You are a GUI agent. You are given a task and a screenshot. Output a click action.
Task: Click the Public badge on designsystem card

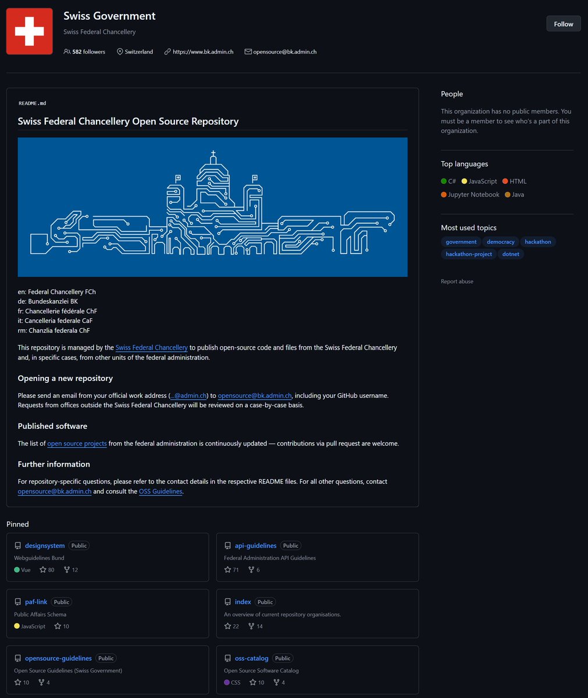point(79,546)
